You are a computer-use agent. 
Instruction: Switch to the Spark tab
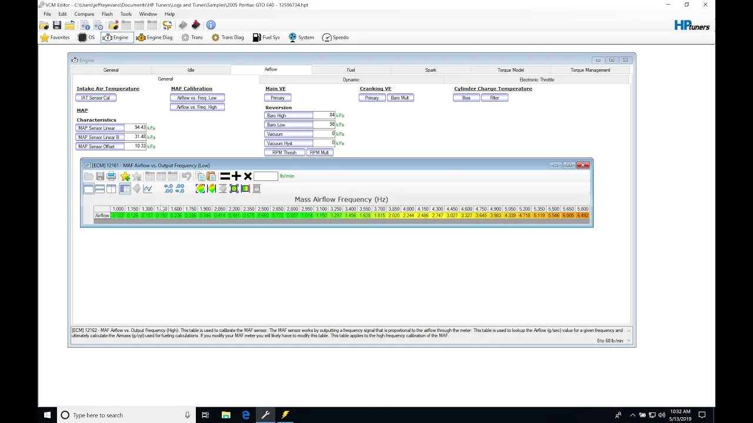pos(431,70)
